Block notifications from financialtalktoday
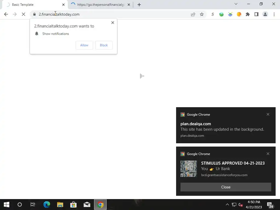This screenshot has width=280, height=210. pos(104,45)
